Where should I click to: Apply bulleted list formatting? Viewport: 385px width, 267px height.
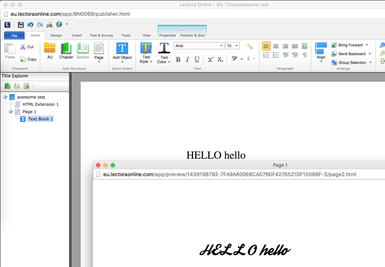(276, 55)
